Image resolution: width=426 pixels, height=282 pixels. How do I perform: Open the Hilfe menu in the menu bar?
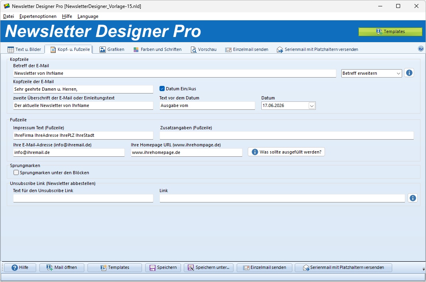(x=67, y=16)
